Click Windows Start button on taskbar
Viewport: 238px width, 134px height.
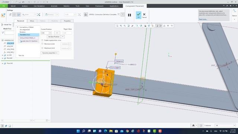pyautogui.click(x=78, y=131)
